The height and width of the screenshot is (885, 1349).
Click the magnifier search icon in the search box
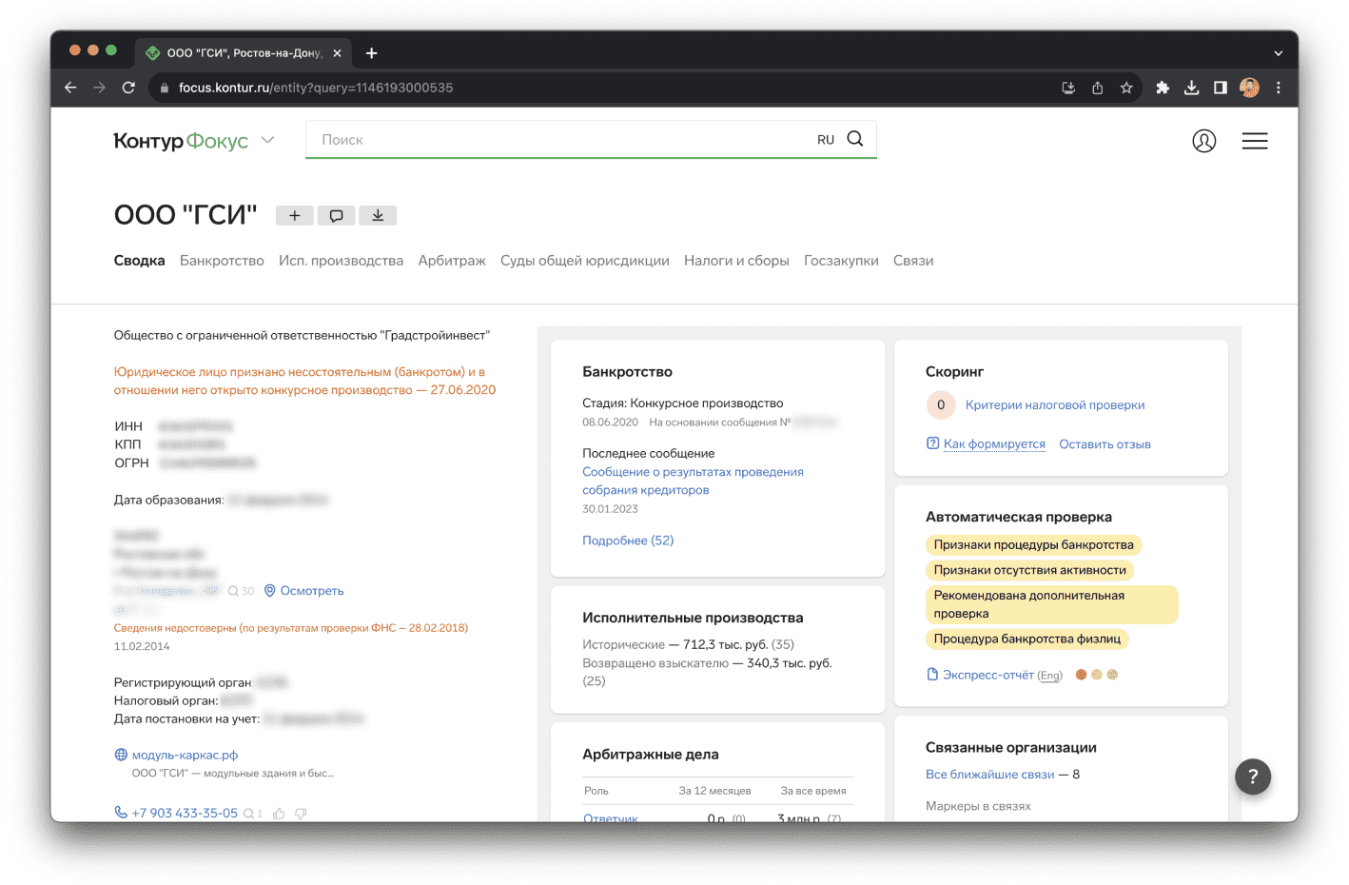click(855, 139)
